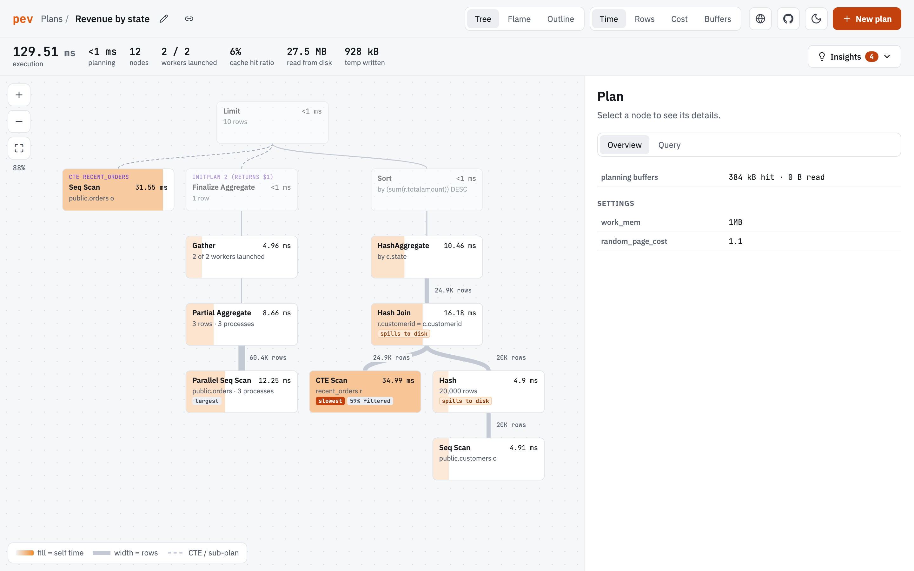The width and height of the screenshot is (914, 571).
Task: Select the CTE recent_orders Seq Scan node
Action: [118, 190]
